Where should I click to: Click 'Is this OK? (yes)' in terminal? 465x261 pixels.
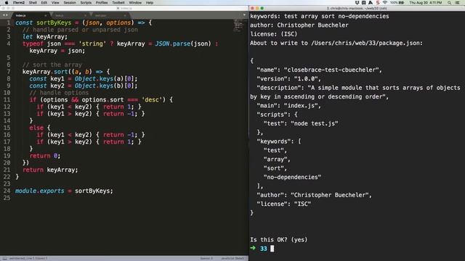click(279, 240)
